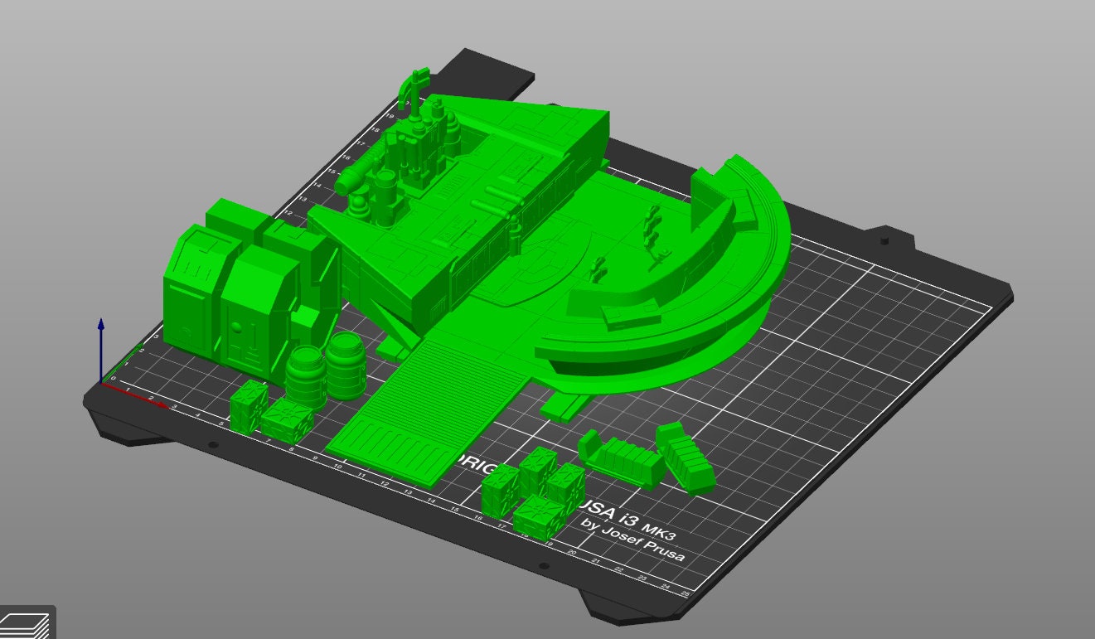Select the left barrel of the pair

tap(305, 376)
